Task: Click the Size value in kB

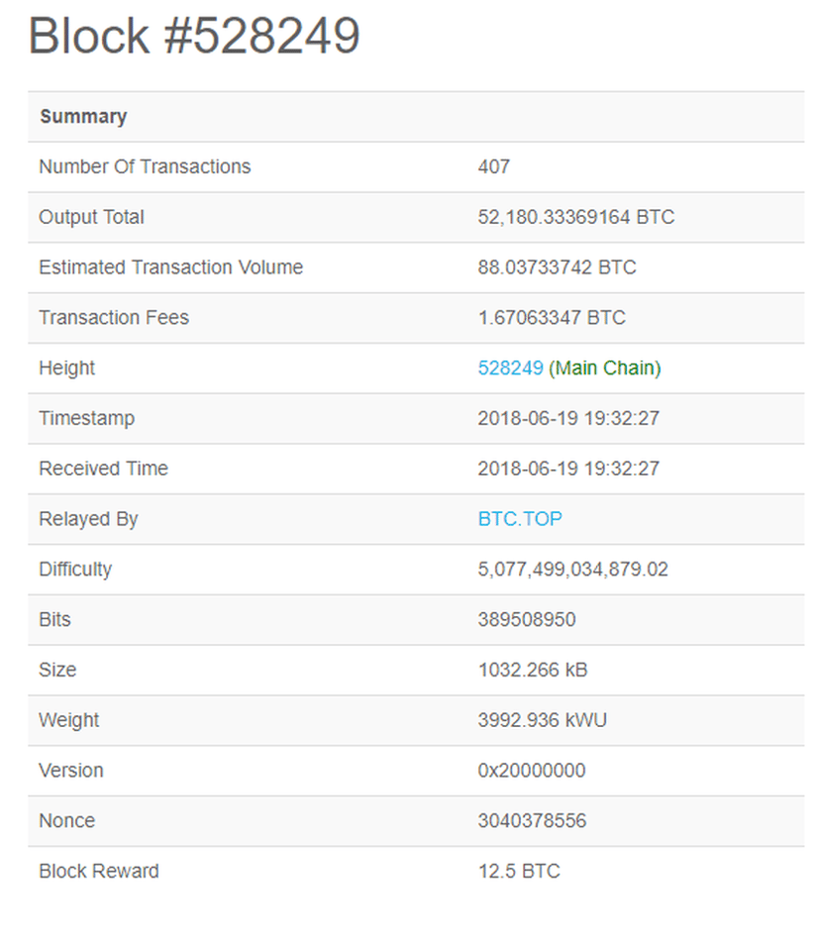Action: [533, 671]
